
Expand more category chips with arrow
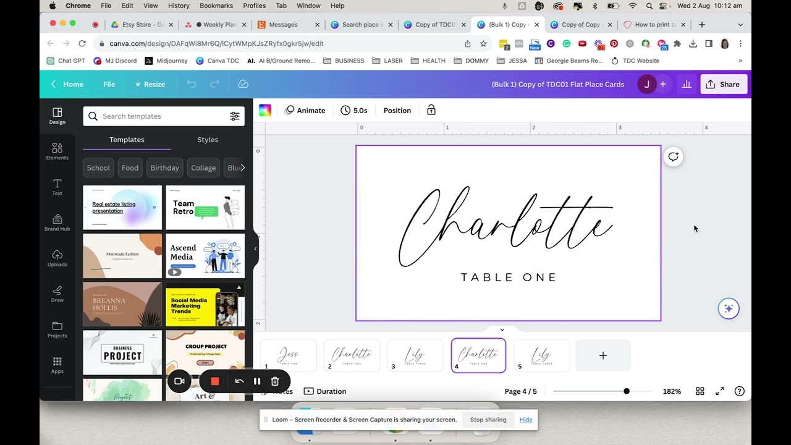pyautogui.click(x=243, y=167)
